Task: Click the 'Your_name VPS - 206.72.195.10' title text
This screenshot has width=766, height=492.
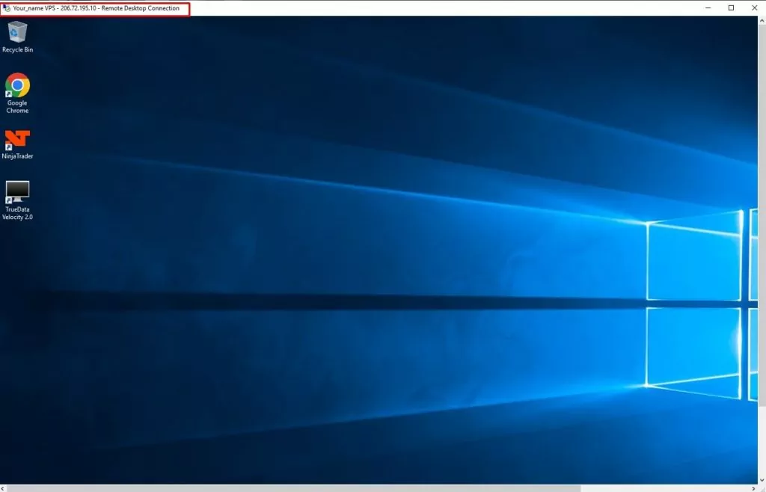Action: 55,8
